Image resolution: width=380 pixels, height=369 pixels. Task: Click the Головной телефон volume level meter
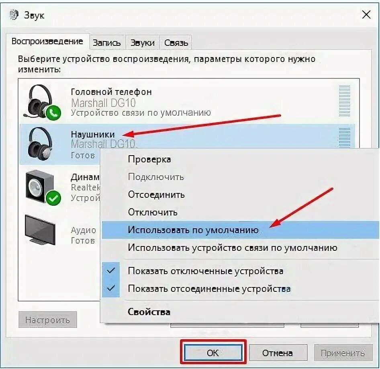(x=344, y=100)
